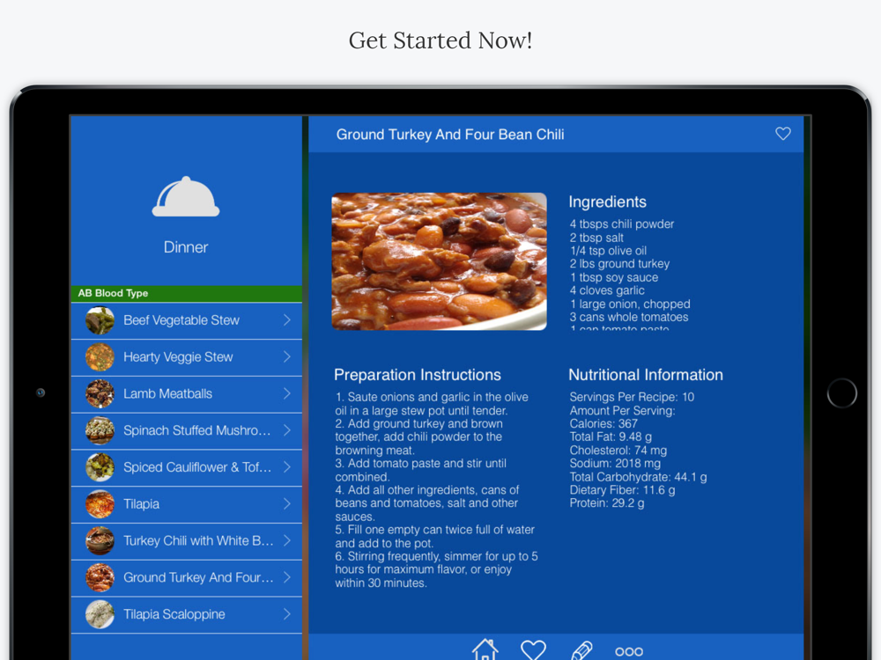Expand the Tilapia Scaloppine chevron
Viewport: 881px width, 660px height.
click(287, 614)
